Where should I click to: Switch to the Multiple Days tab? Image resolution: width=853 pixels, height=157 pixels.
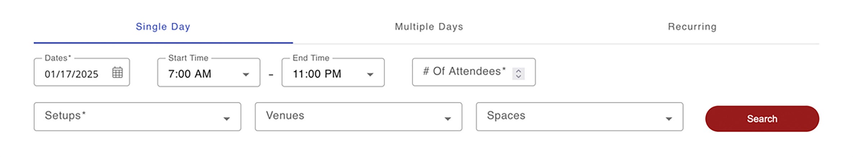pos(429,27)
